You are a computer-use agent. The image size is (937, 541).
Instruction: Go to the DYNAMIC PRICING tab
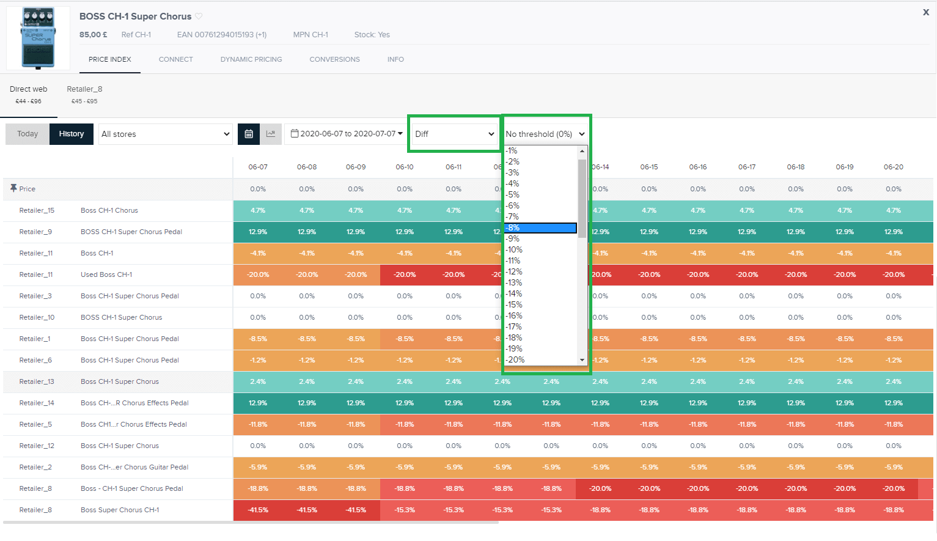pos(251,59)
